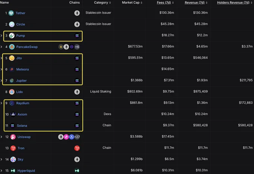Screen dimensions: 254x174
Task: Click the PancakeSwap bunny logo icon
Action: pos(12,47)
